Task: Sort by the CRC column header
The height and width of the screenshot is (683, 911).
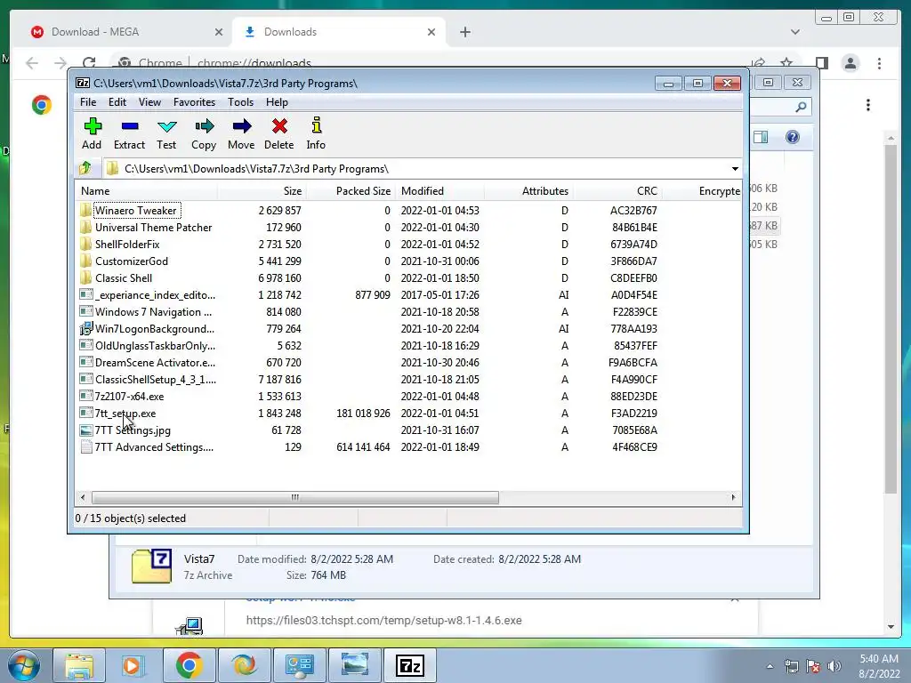Action: [x=617, y=191]
